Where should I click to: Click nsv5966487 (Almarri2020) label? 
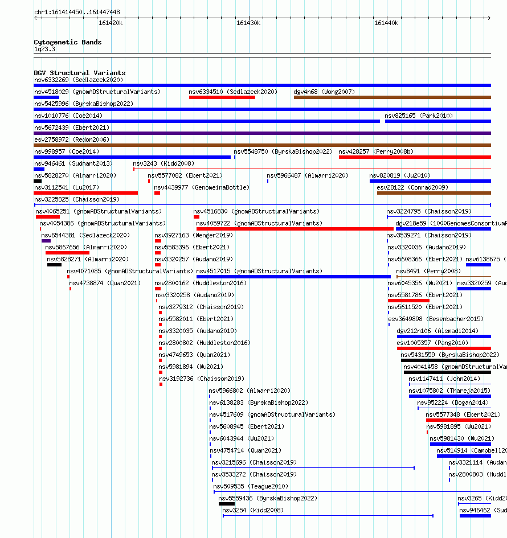(308, 176)
